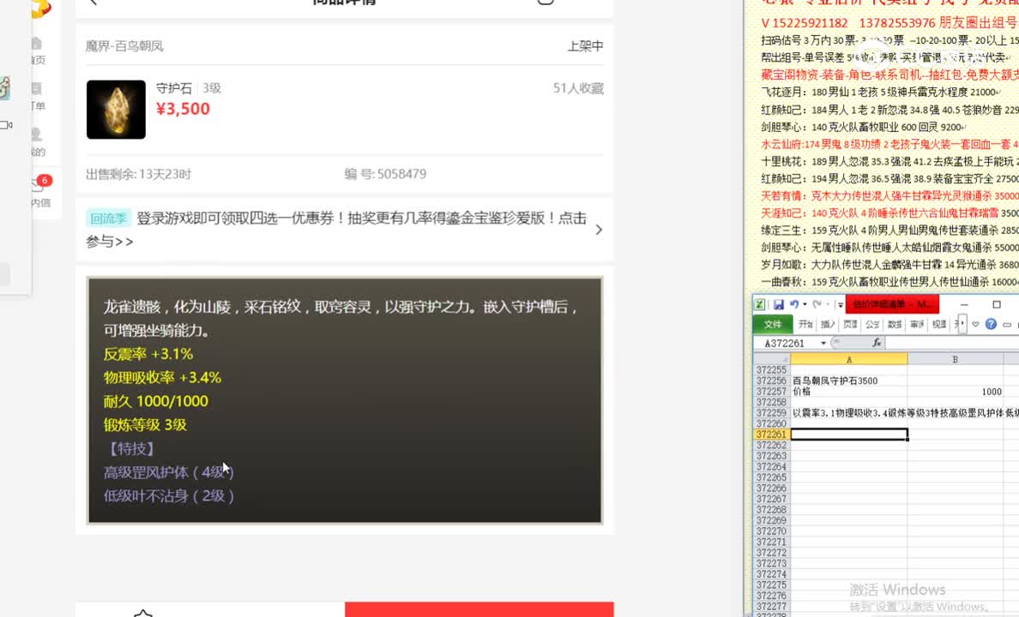Select row header 372259
The width and height of the screenshot is (1019, 617).
click(771, 413)
